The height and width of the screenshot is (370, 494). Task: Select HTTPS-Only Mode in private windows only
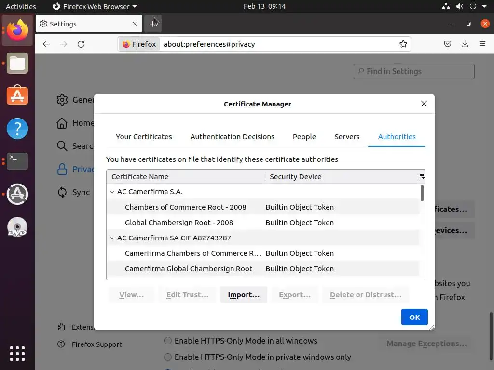[168, 357]
